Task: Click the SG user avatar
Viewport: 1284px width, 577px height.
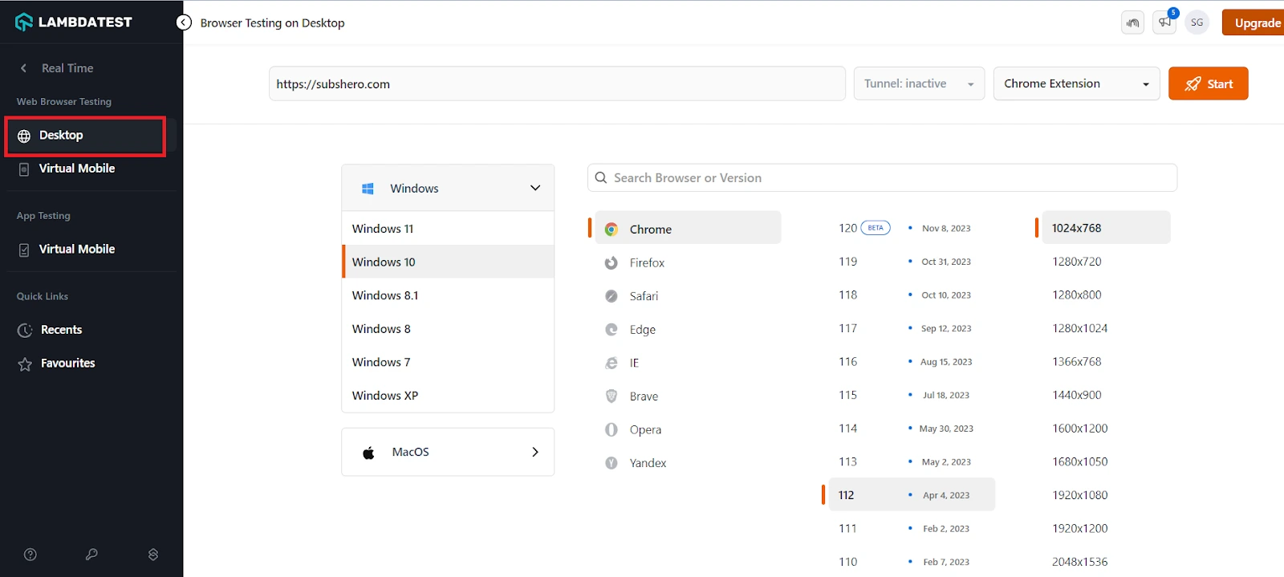Action: pyautogui.click(x=1197, y=22)
